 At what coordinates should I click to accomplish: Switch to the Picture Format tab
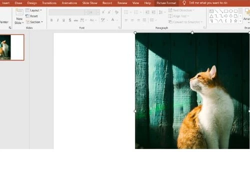(x=166, y=3)
